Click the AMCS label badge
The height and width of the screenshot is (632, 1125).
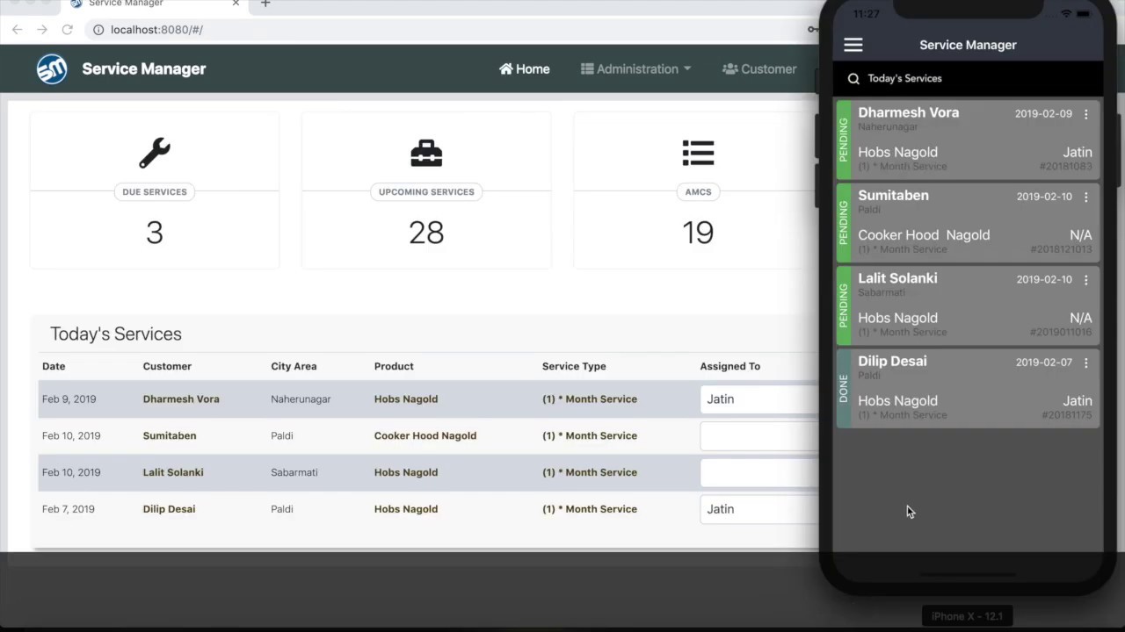coord(698,191)
